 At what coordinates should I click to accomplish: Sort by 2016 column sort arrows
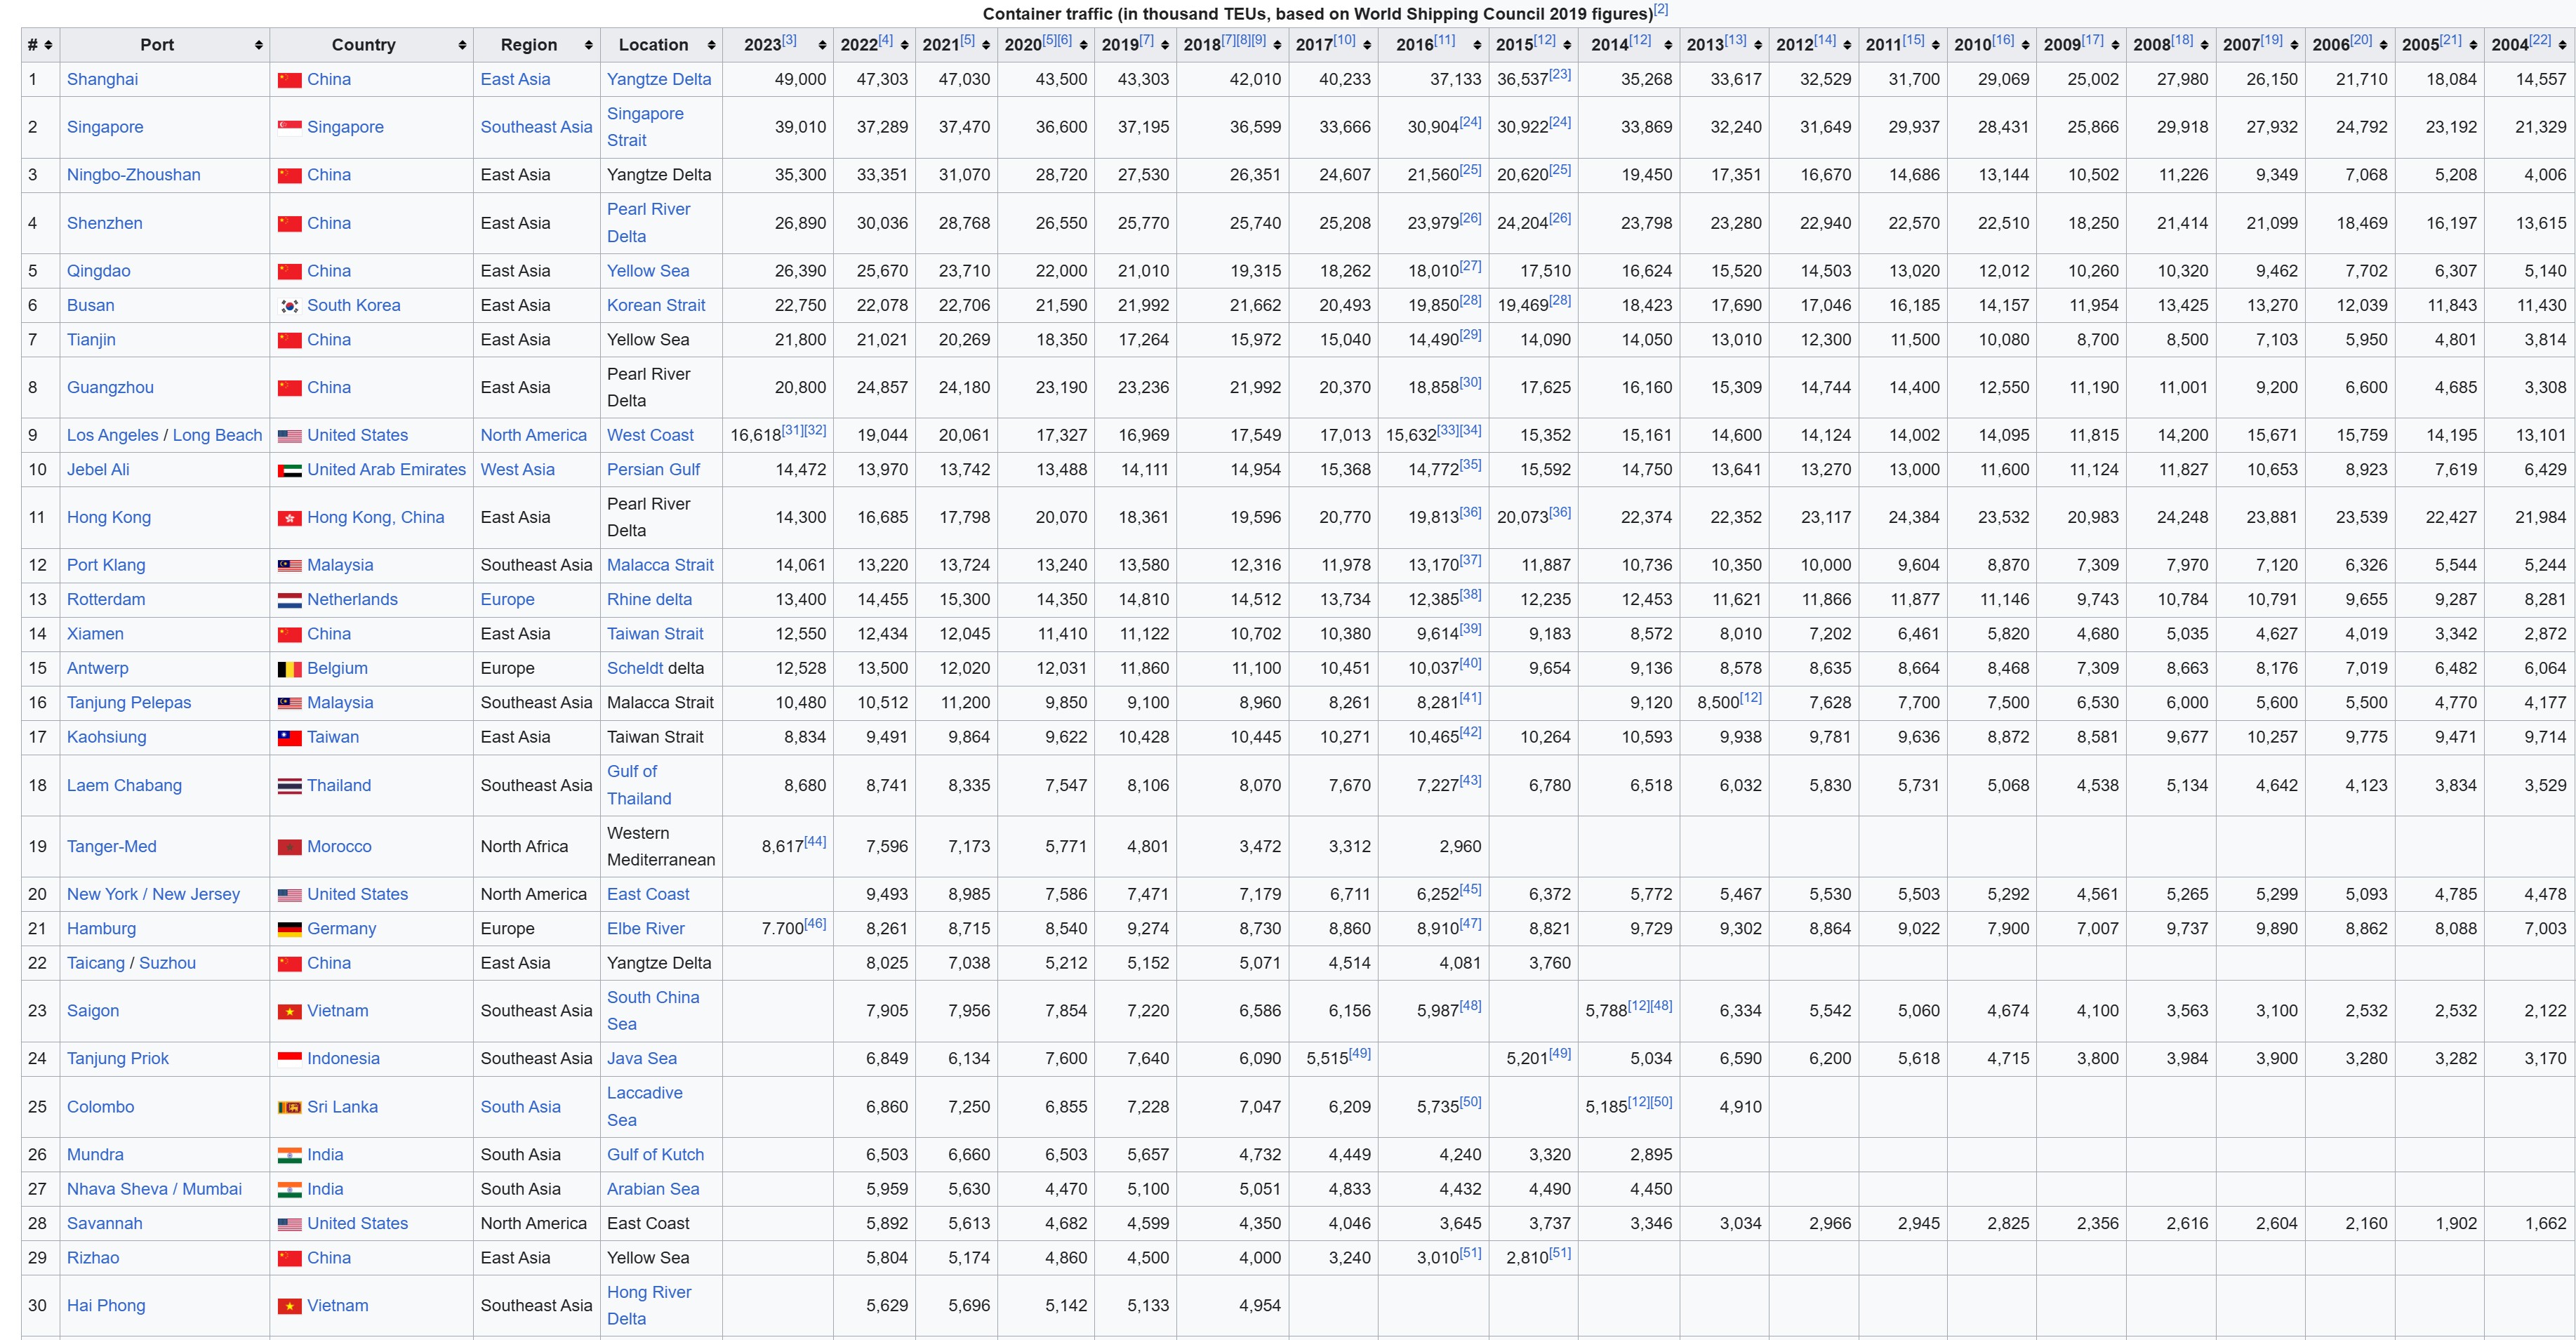[x=1477, y=45]
